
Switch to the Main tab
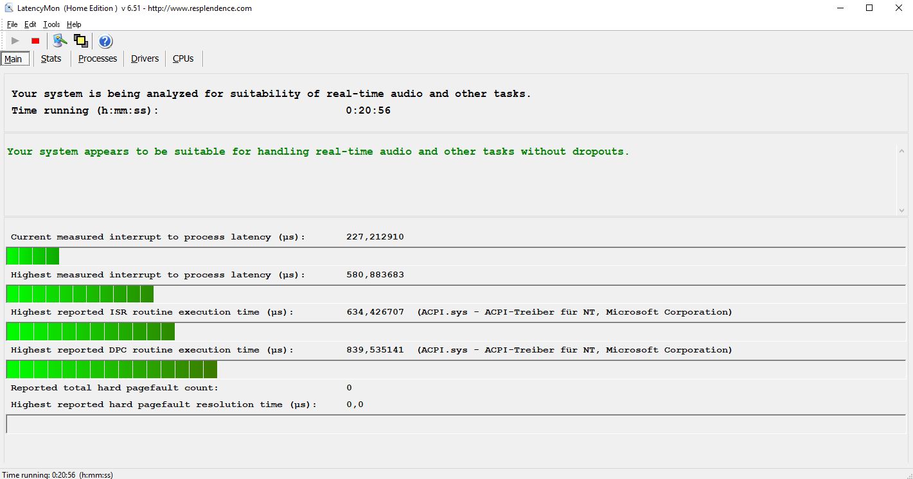click(14, 59)
